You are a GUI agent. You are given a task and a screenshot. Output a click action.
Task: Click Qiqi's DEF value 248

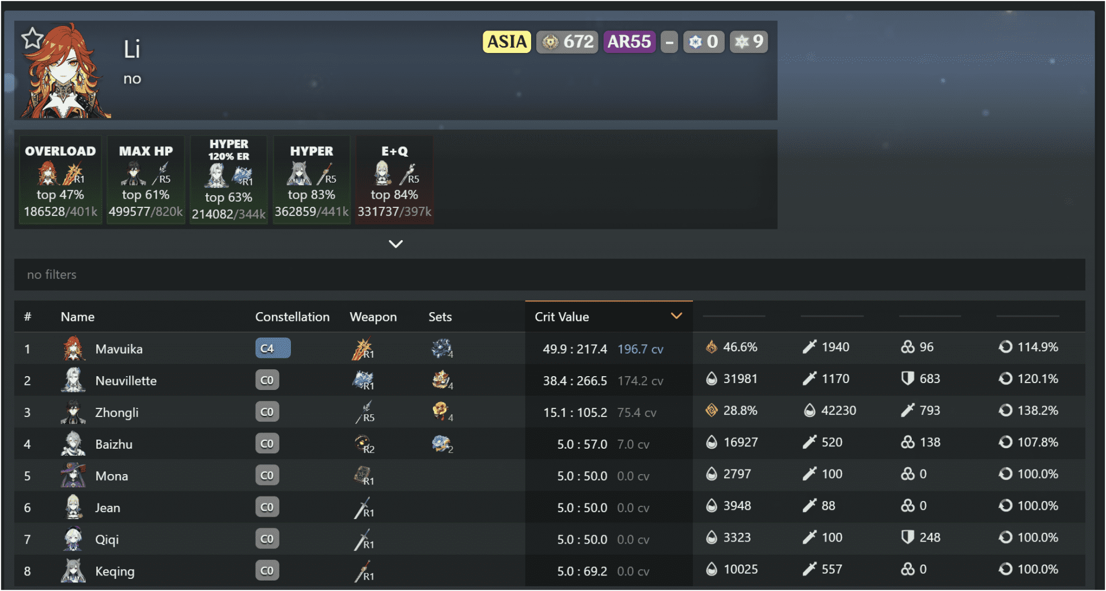tap(930, 537)
